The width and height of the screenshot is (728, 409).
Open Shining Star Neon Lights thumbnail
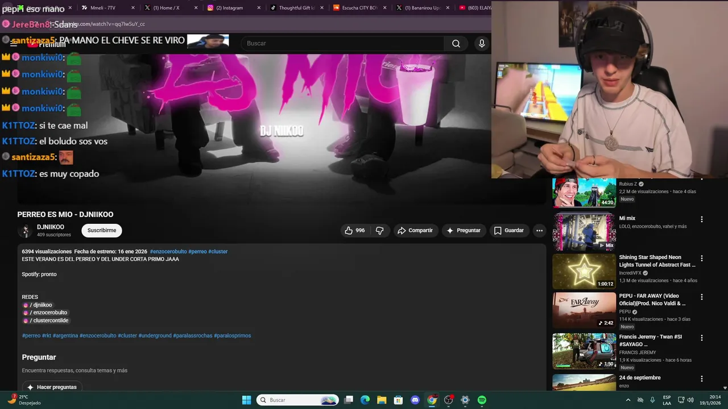(584, 271)
